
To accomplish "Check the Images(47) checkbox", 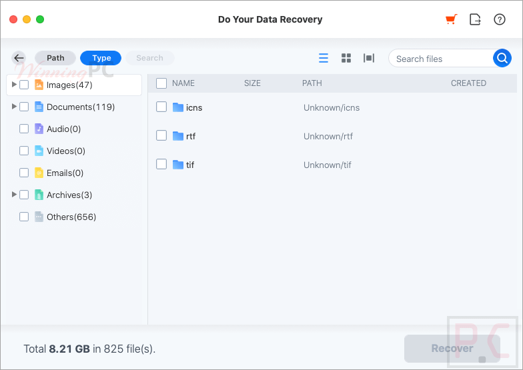I will tap(24, 85).
